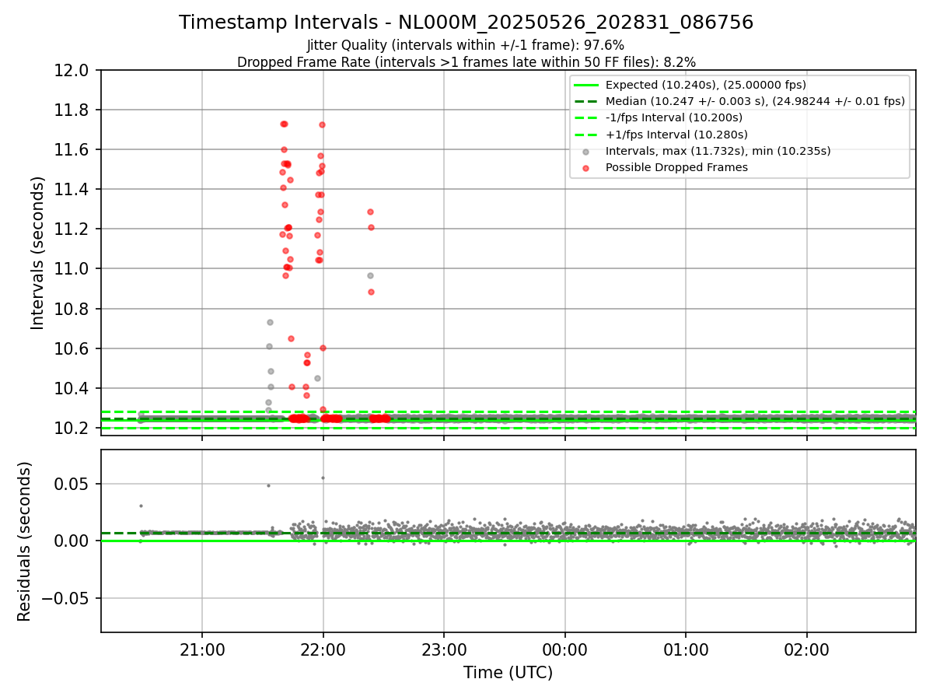Click the legend entry "Intervals, max (11.732s), min (10.235s)"

(718, 151)
